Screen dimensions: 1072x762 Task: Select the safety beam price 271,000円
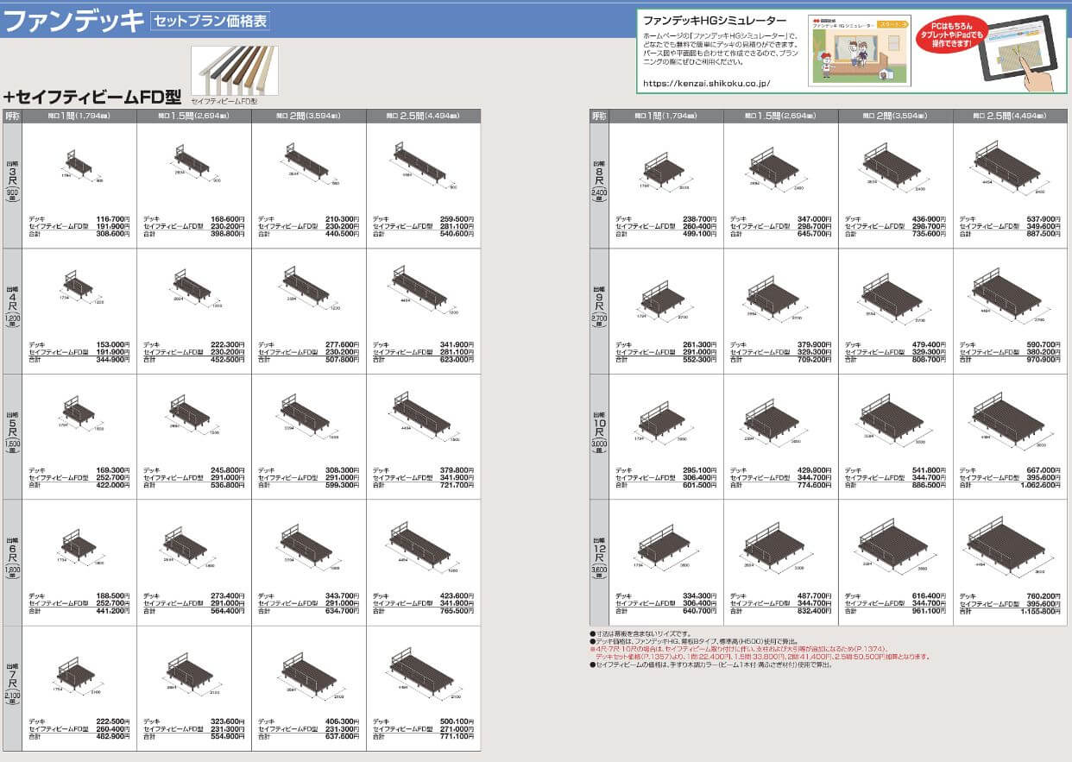tap(457, 729)
